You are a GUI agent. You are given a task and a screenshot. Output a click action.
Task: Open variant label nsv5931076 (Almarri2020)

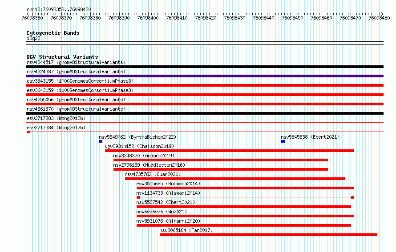click(168, 221)
